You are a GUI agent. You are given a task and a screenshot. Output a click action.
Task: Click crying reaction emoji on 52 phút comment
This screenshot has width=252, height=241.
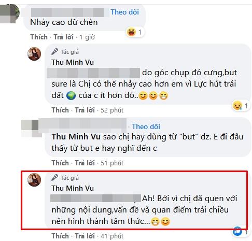coord(237,106)
